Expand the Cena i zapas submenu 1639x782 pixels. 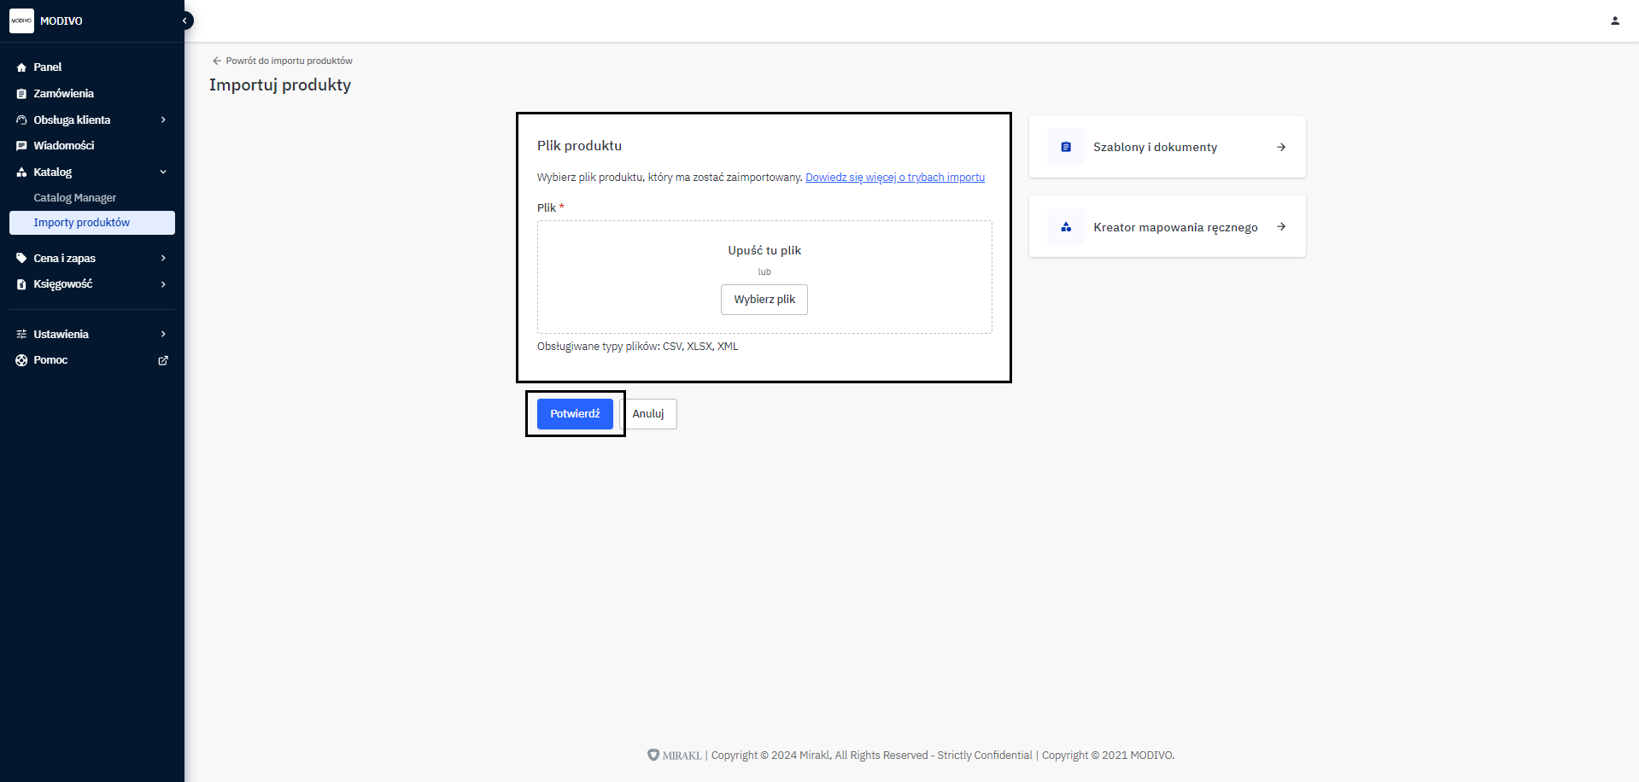point(163,258)
